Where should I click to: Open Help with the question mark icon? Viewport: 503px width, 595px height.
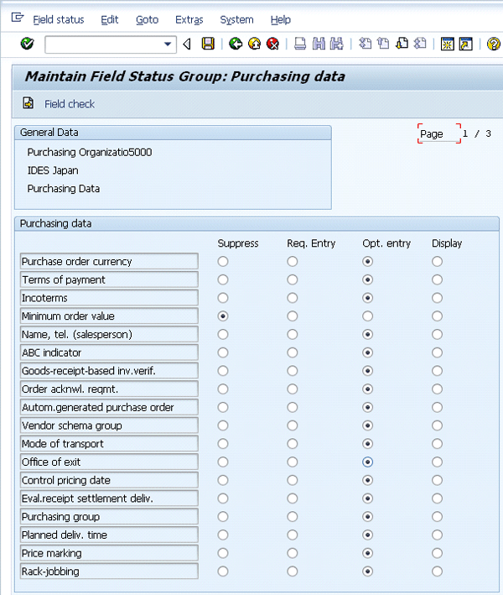click(494, 44)
